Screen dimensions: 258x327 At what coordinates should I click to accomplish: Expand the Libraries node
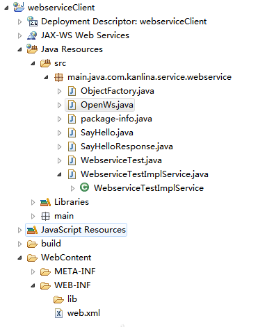pyautogui.click(x=33, y=203)
